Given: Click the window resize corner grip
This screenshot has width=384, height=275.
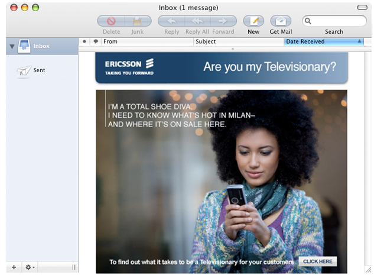Looking at the screenshot, I should pos(368,270).
